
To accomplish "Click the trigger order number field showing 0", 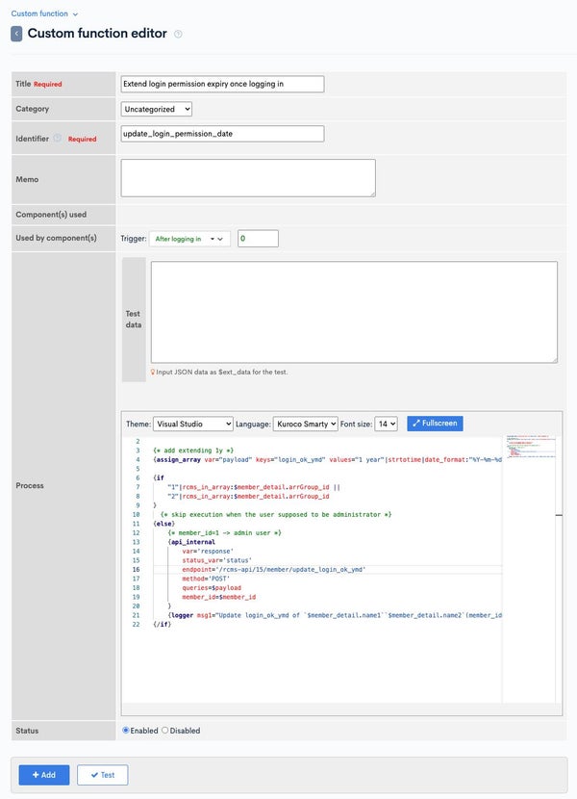I will click(x=258, y=239).
